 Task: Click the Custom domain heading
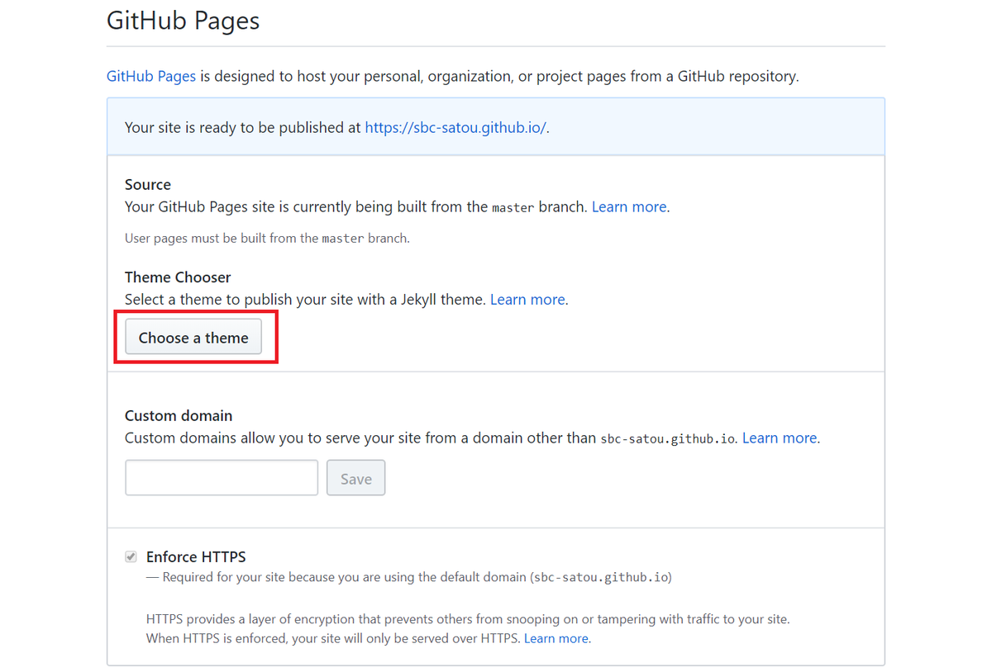point(179,415)
